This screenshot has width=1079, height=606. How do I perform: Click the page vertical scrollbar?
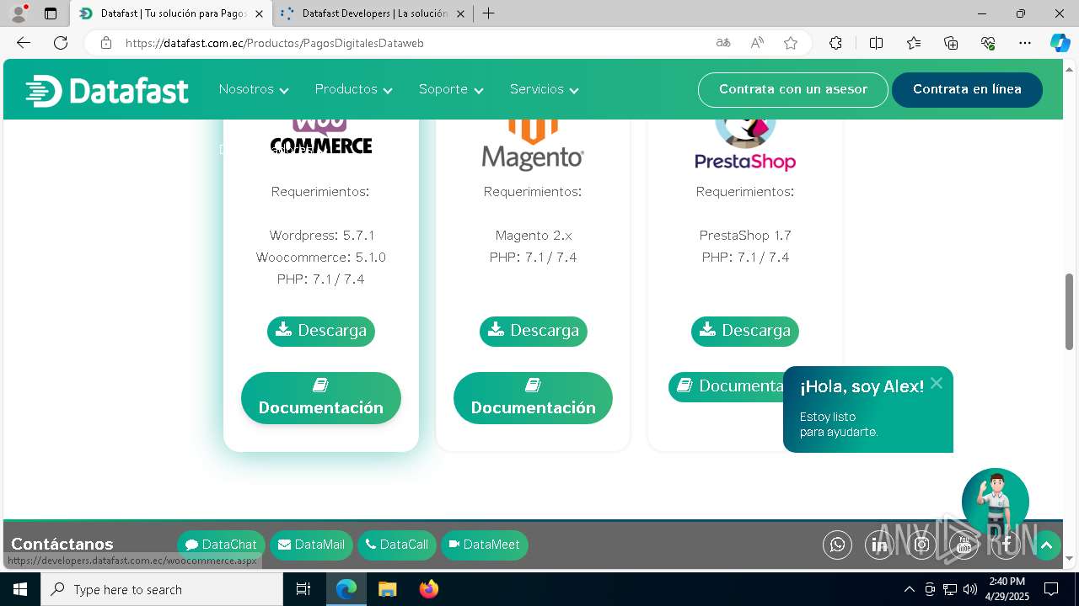1070,311
